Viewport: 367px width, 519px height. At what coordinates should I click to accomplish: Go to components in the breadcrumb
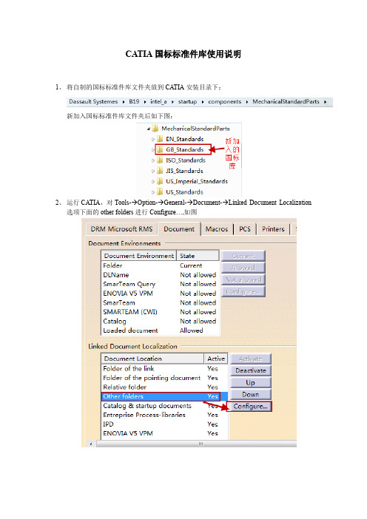[225, 101]
